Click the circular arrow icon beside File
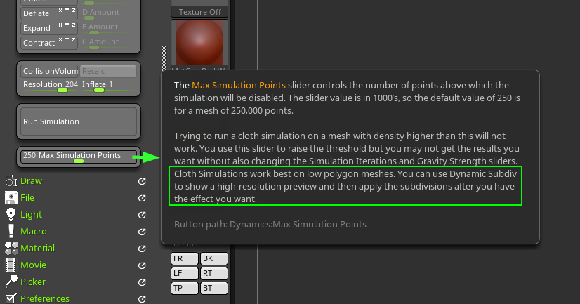580x304 pixels. click(x=142, y=198)
